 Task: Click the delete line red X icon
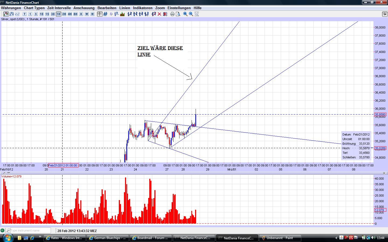[x=160, y=14]
